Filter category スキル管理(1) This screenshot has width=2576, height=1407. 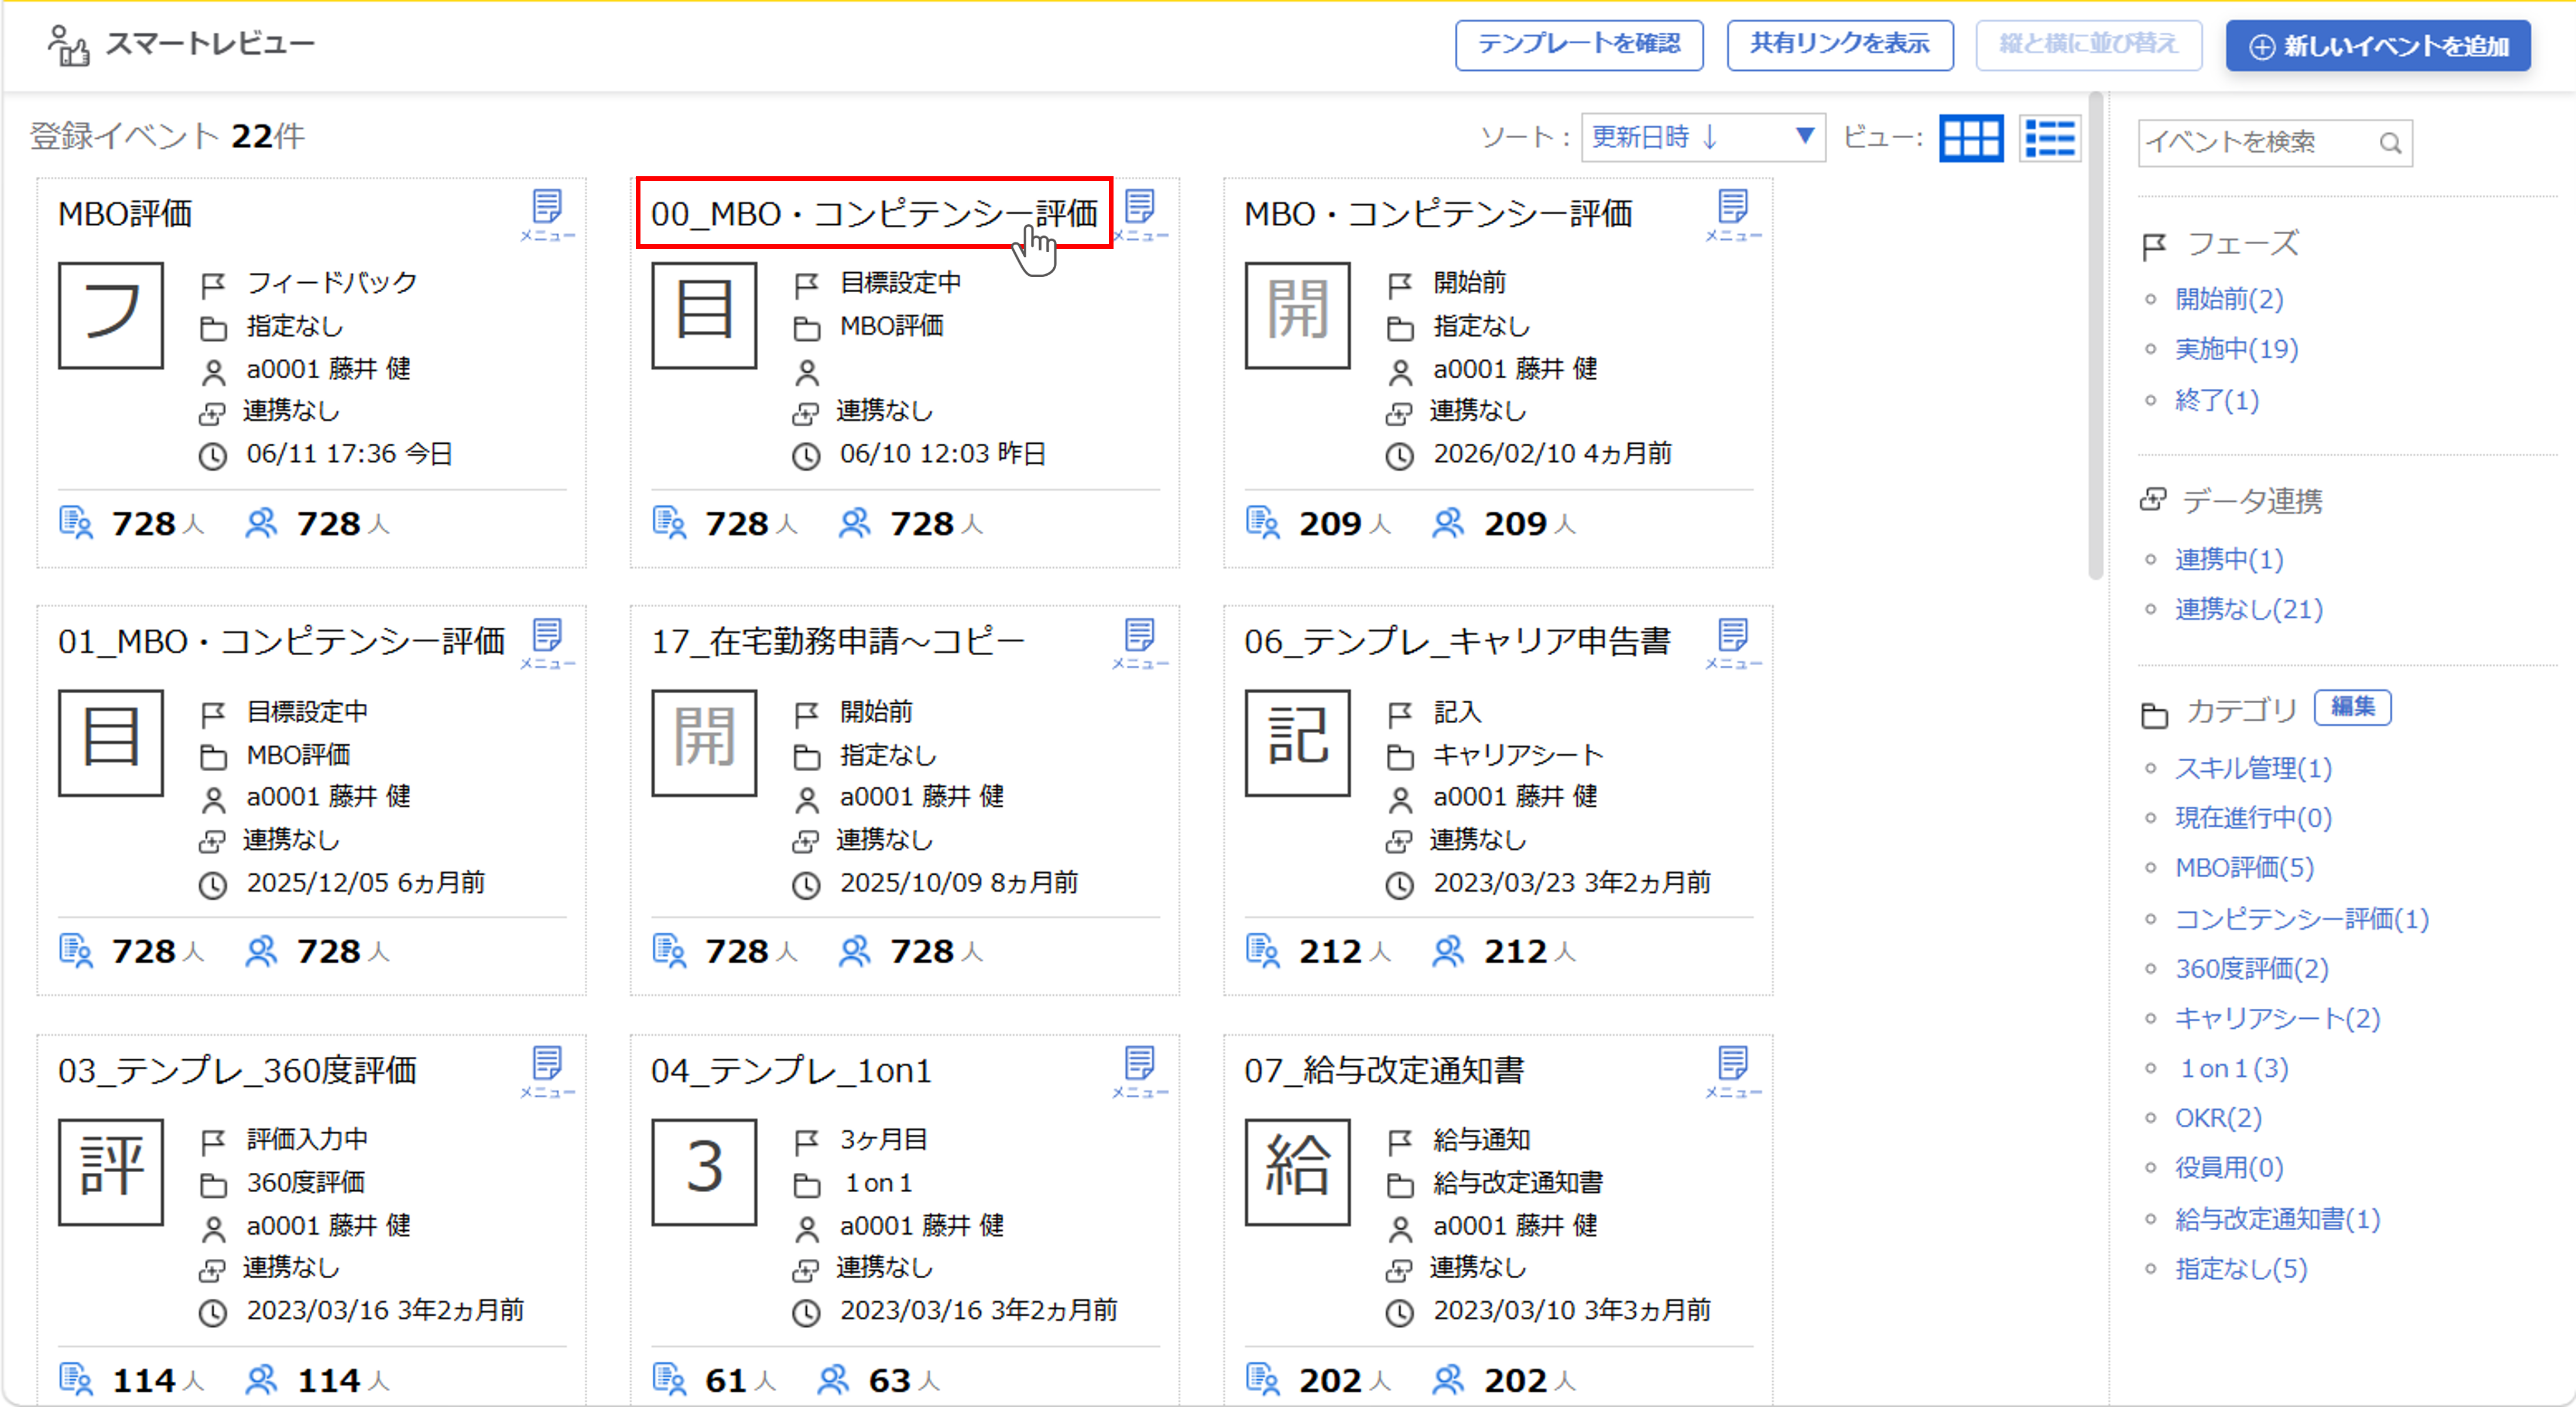pyautogui.click(x=2253, y=768)
